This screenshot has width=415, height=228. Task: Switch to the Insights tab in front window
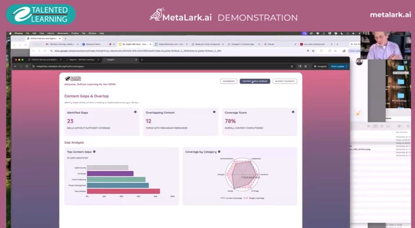[x=120, y=60]
